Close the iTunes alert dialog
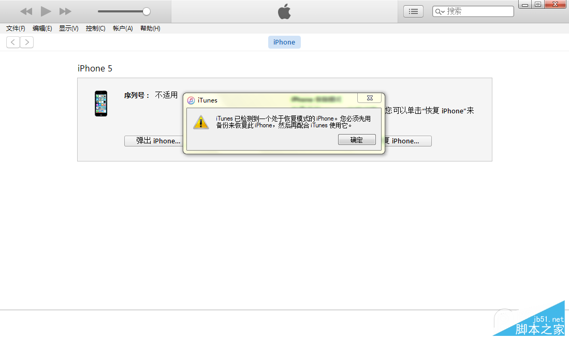Screen dimensions: 569x339 (x=370, y=98)
